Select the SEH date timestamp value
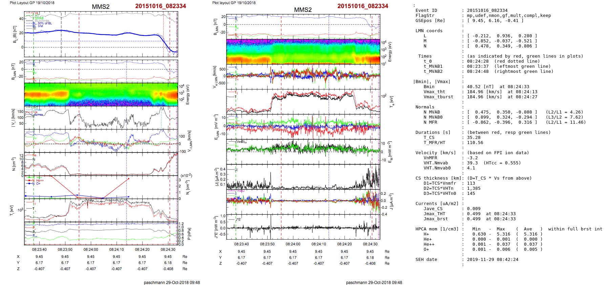The height and width of the screenshot is (285, 611). click(489, 260)
